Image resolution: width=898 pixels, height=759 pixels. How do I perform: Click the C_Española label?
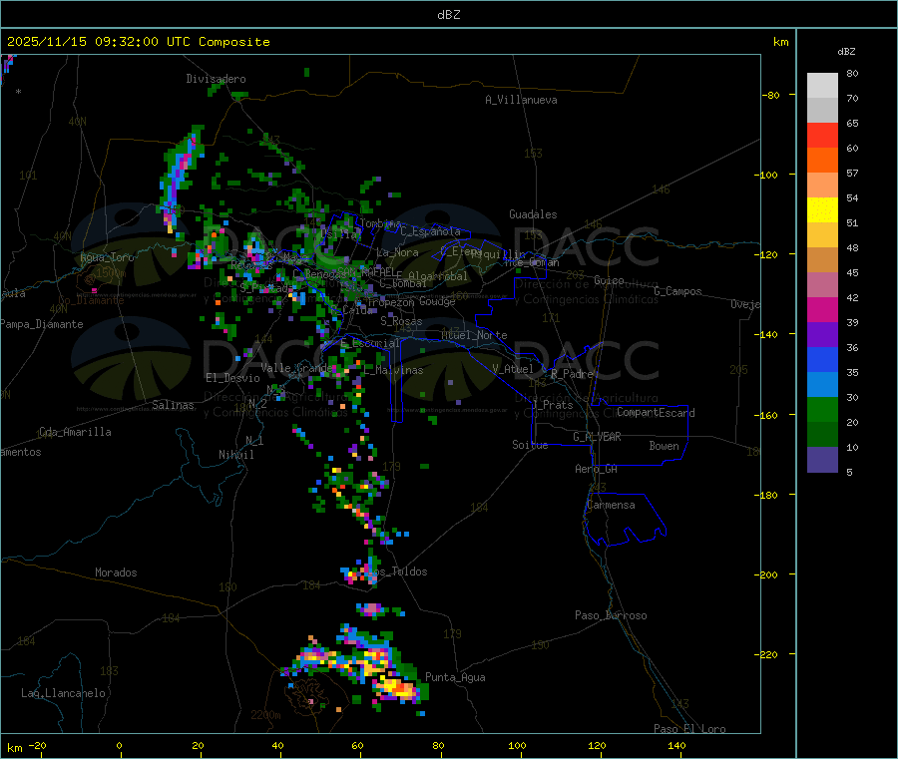pos(430,231)
